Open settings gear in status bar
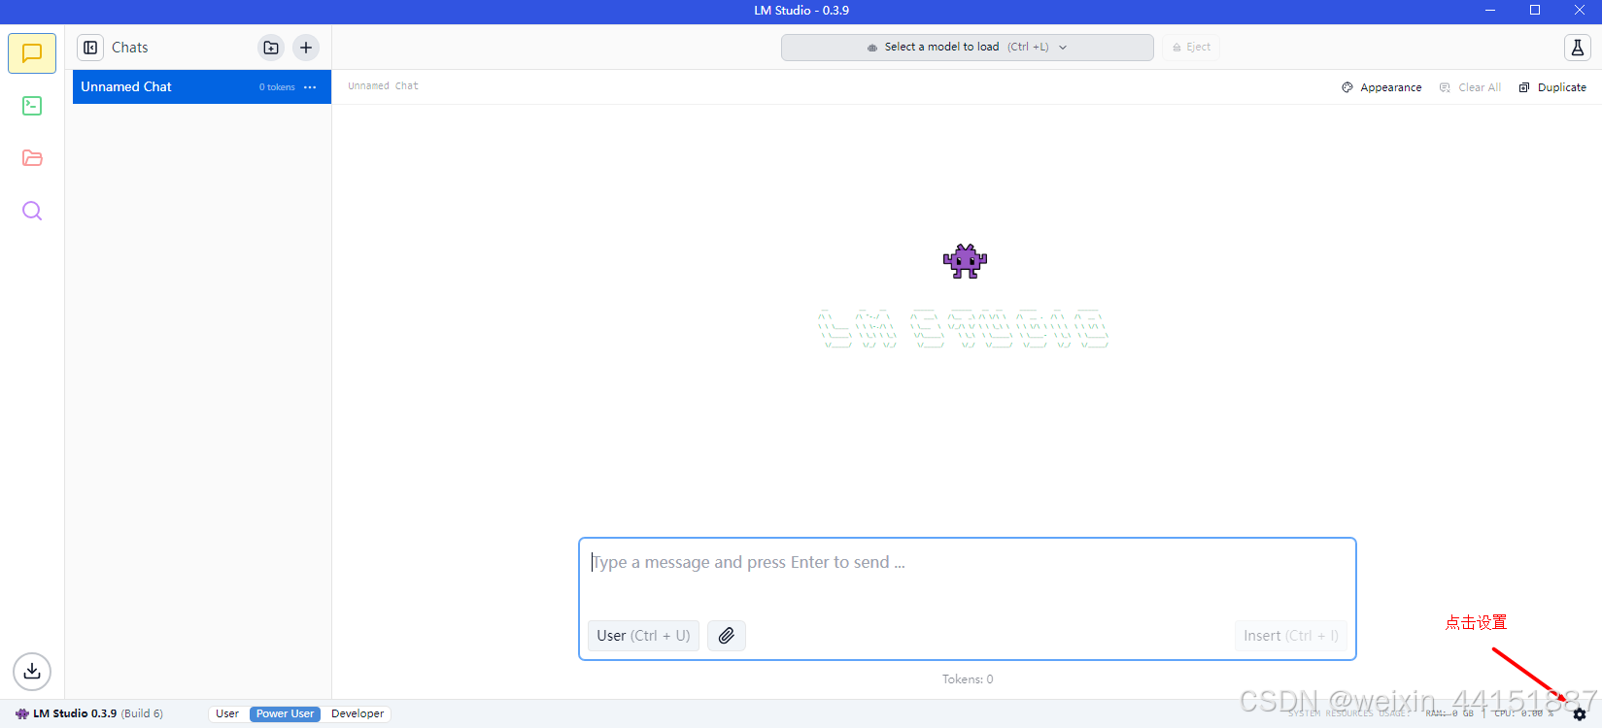 tap(1580, 714)
